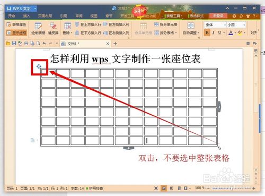The height and width of the screenshot is (196, 265).
Task: Click the spell check (拼写检查) status item
Action: 94,189
